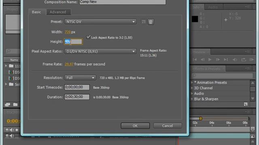Save preset icon next to NTSC DV
Image resolution: width=259 pixels, height=145 pixels.
pyautogui.click(x=144, y=22)
